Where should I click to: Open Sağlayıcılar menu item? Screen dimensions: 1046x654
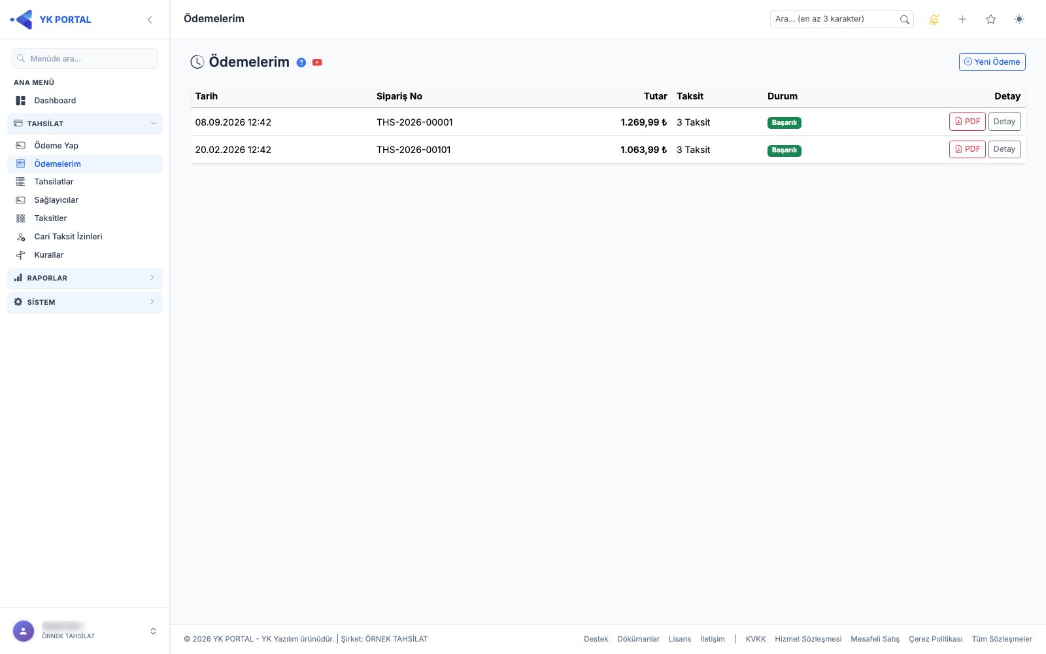tap(85, 200)
